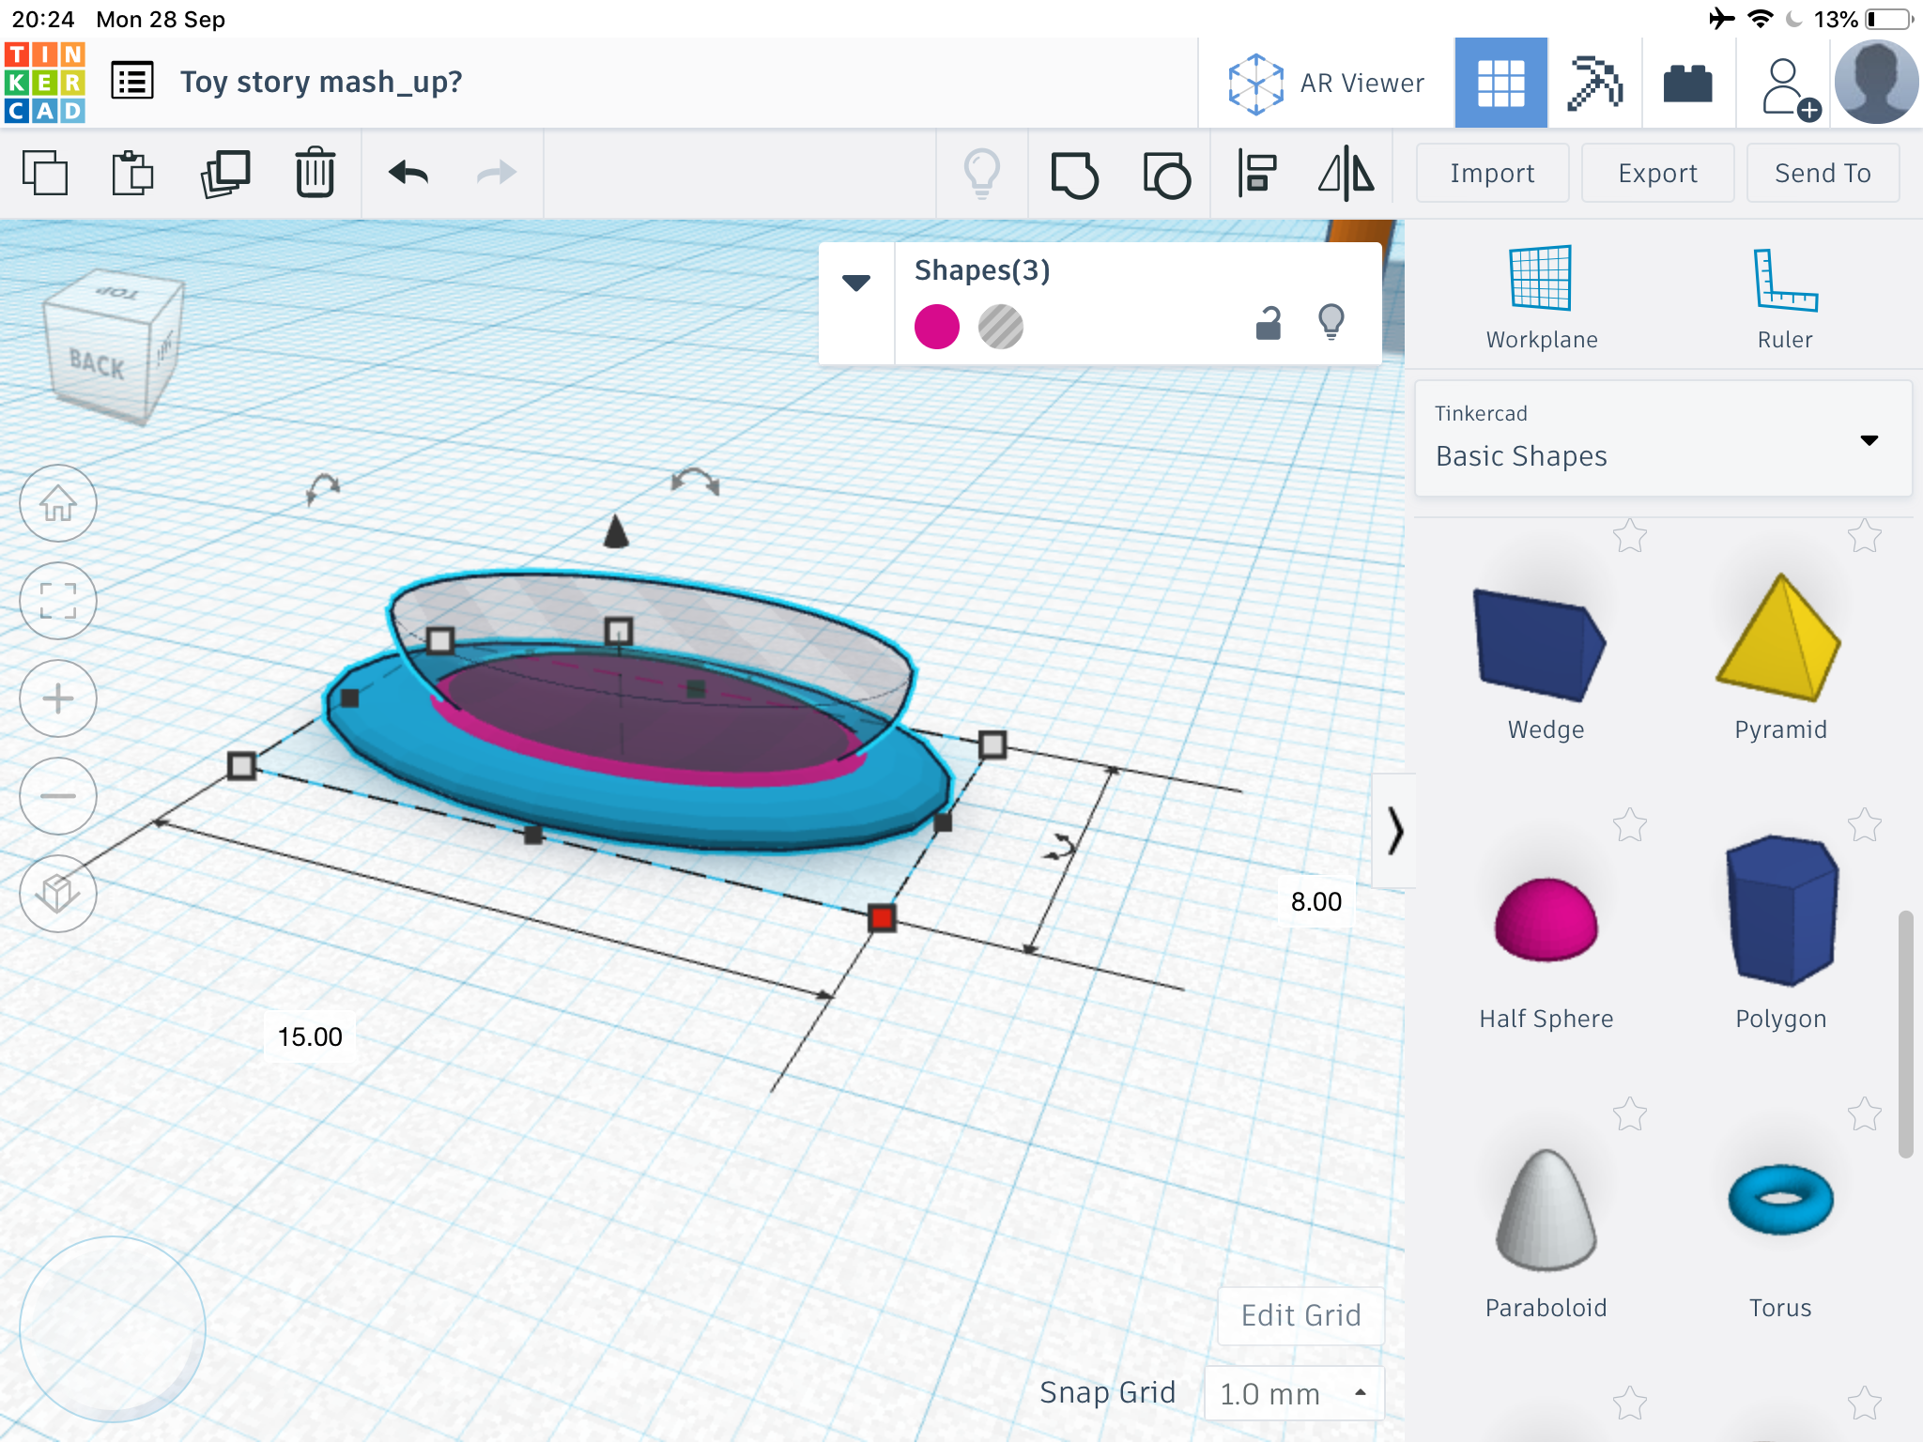Favorite the Paraboloid star
Viewport: 1923px width, 1442px height.
coord(1630,1114)
